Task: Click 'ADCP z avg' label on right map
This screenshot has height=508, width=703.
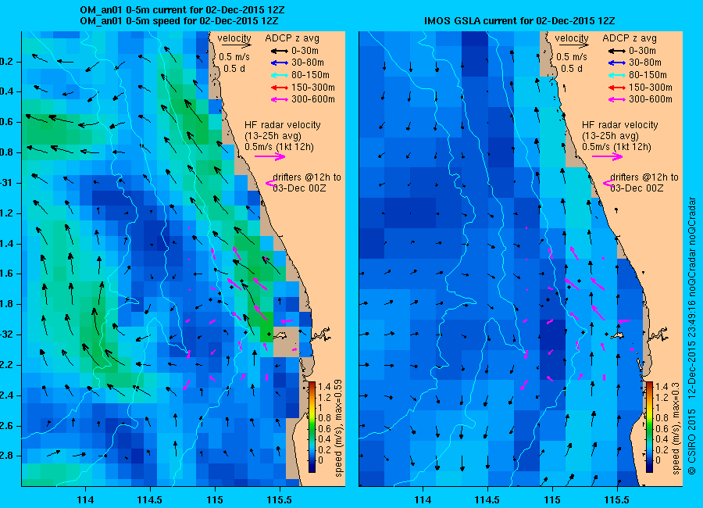Action: [630, 38]
